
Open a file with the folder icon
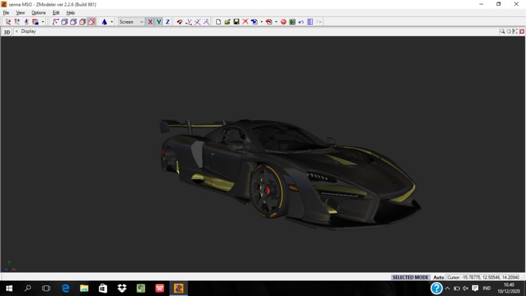click(227, 22)
